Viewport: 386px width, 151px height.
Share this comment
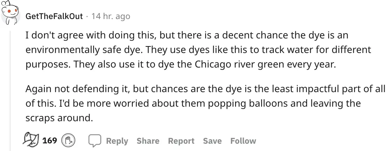click(148, 141)
